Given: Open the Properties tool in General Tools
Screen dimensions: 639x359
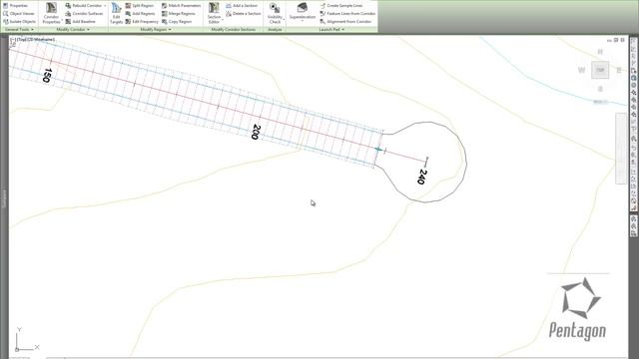Looking at the screenshot, I should tap(16, 6).
